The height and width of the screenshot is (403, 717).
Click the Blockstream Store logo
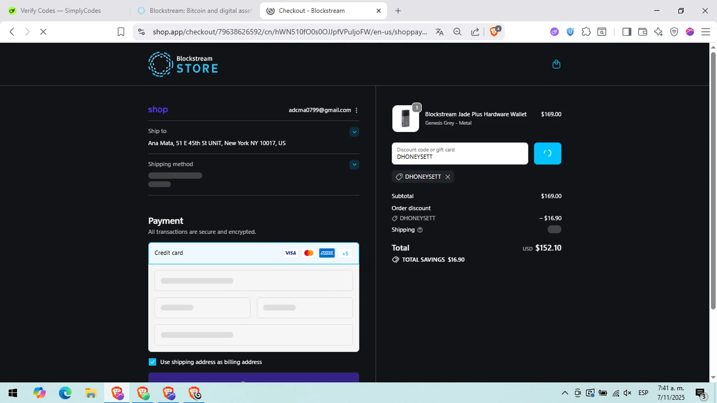point(183,64)
